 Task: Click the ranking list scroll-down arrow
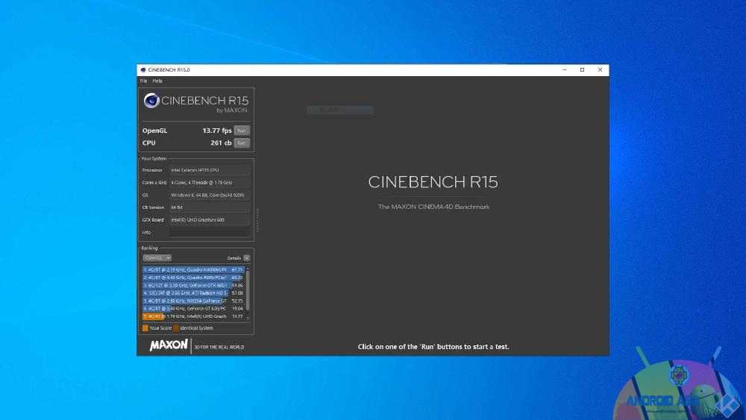pos(248,318)
